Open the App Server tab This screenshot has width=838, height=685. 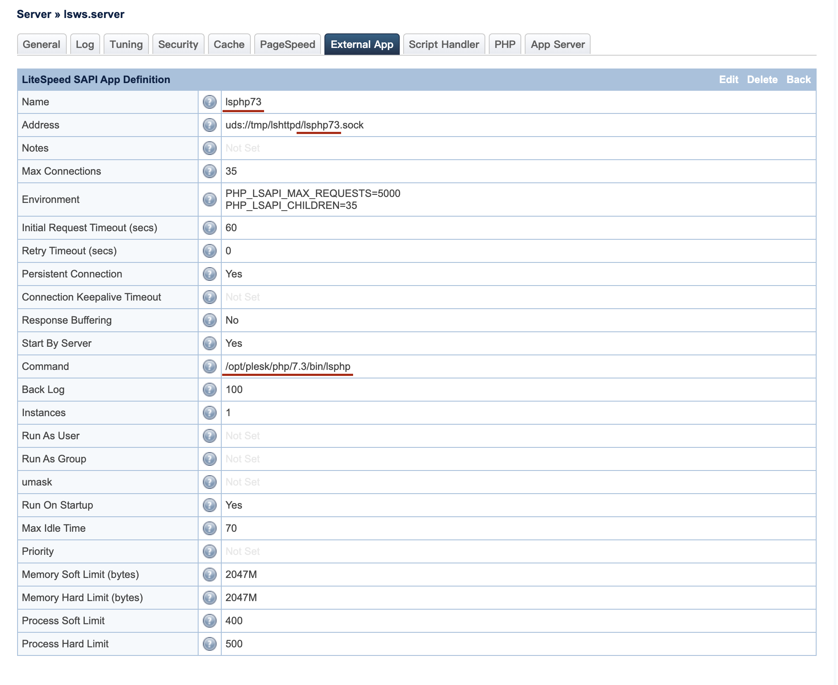tap(557, 45)
